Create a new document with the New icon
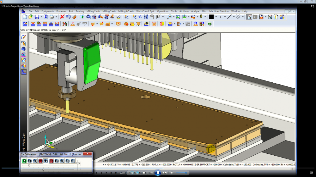Image resolution: width=316 pixels, height=177 pixels. [25, 17]
